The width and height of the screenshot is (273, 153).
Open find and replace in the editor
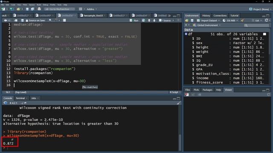pyautogui.click(x=50, y=20)
